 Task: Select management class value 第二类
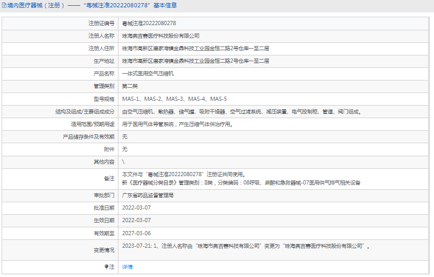pyautogui.click(x=130, y=86)
